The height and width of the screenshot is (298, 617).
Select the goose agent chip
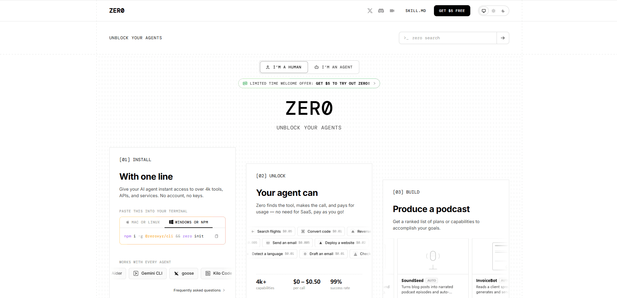[184, 273]
